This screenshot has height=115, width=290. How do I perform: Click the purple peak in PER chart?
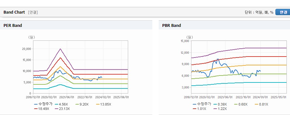click(x=60, y=49)
